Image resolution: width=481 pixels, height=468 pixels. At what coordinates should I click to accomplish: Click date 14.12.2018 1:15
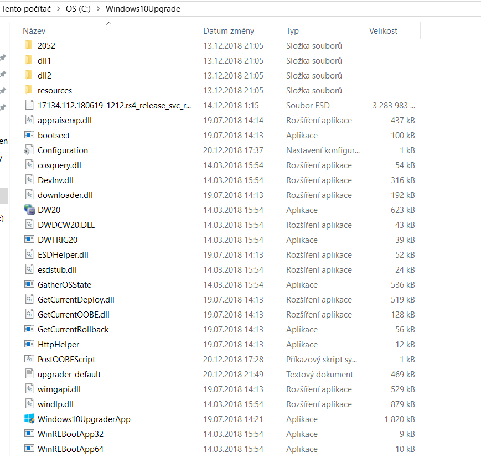tap(231, 106)
